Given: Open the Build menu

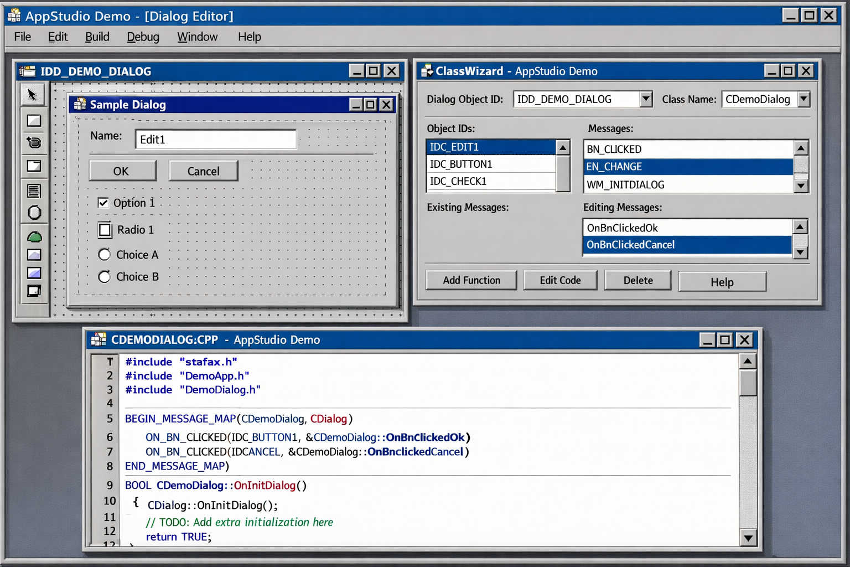Looking at the screenshot, I should (x=97, y=37).
